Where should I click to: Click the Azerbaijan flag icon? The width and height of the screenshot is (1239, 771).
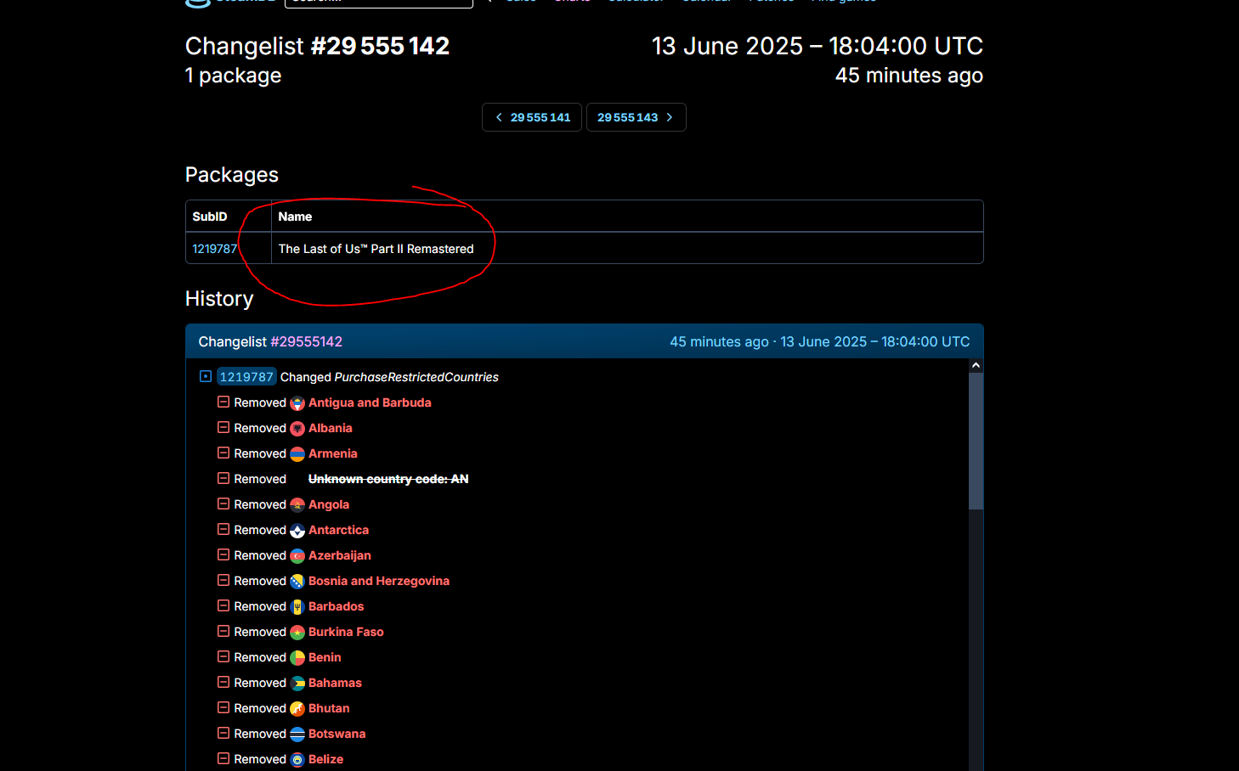(297, 556)
